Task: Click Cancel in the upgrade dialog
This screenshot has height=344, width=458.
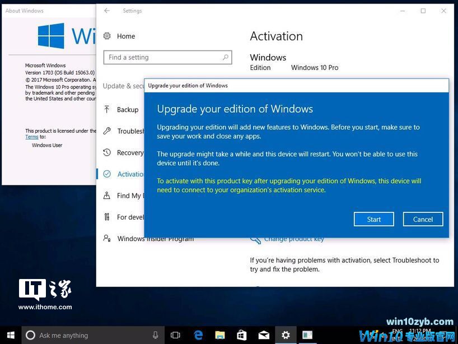Action: 423,219
